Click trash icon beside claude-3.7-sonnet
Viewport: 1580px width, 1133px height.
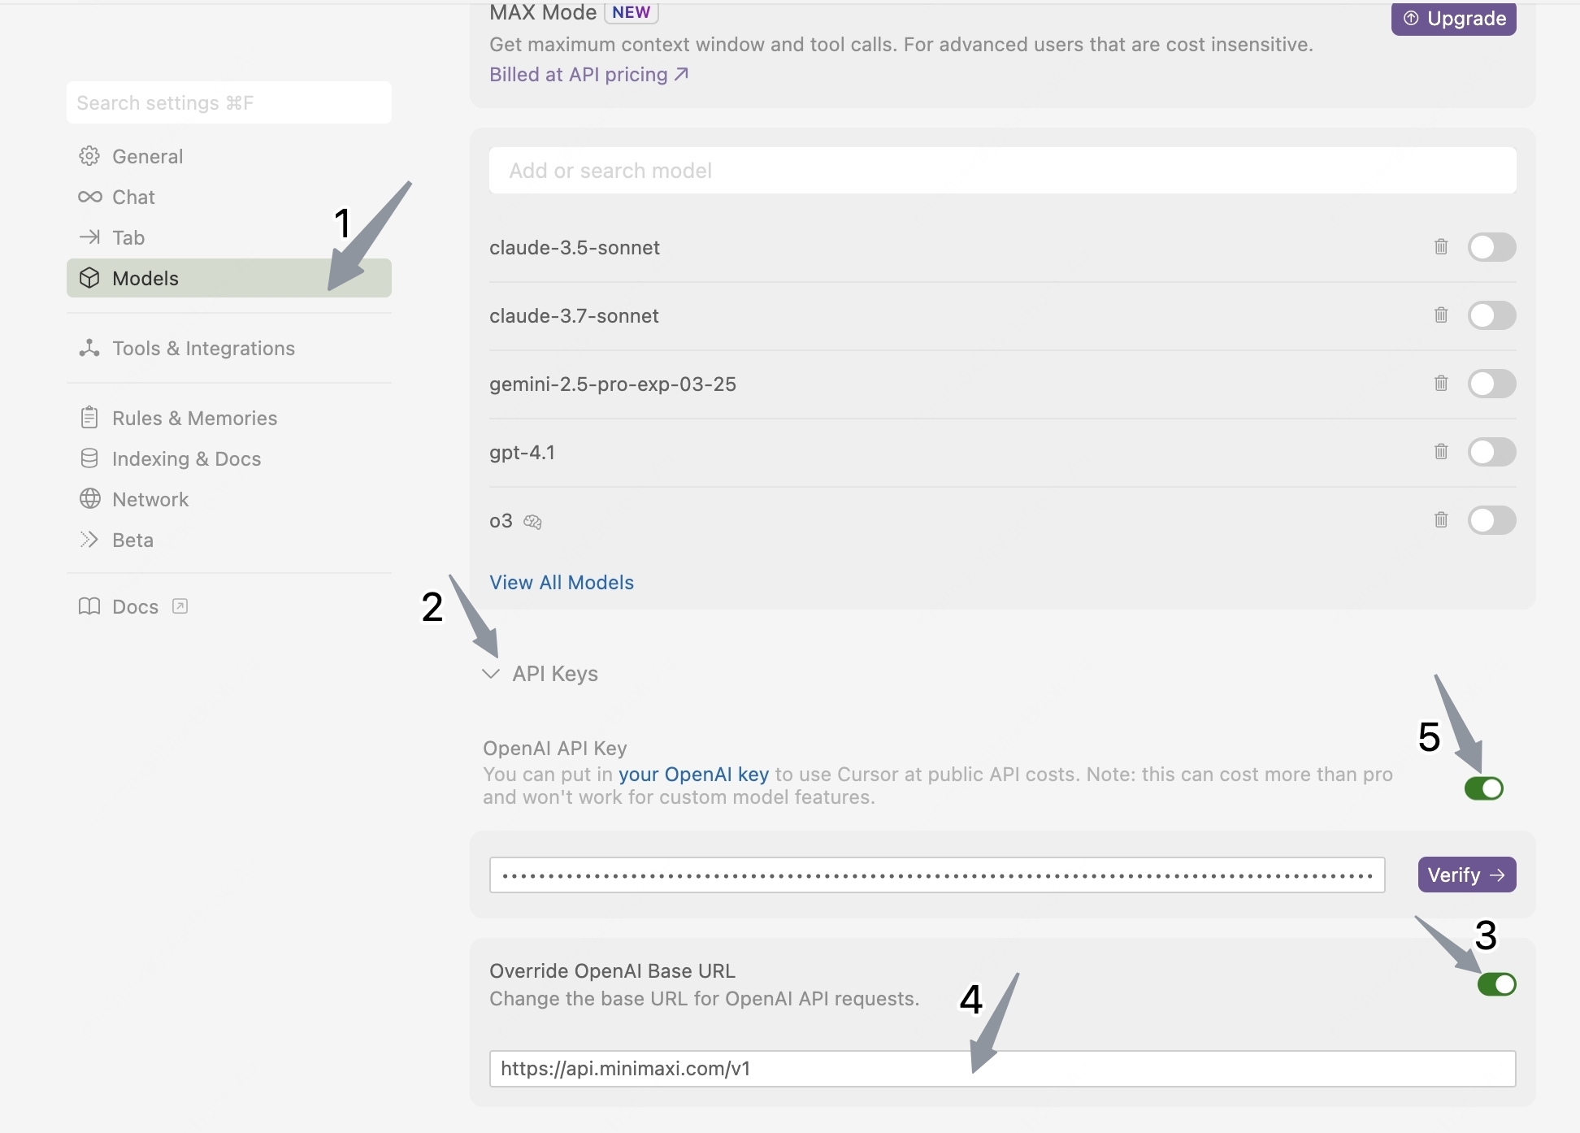(1441, 315)
